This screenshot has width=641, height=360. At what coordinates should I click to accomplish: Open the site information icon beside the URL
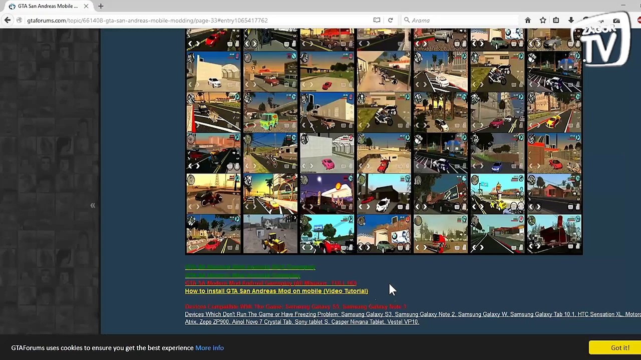pos(19,20)
